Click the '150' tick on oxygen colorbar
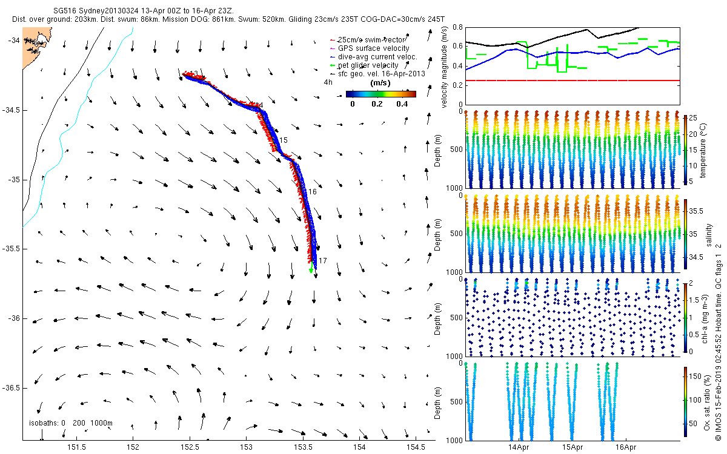The height and width of the screenshot is (454, 727). point(696,375)
